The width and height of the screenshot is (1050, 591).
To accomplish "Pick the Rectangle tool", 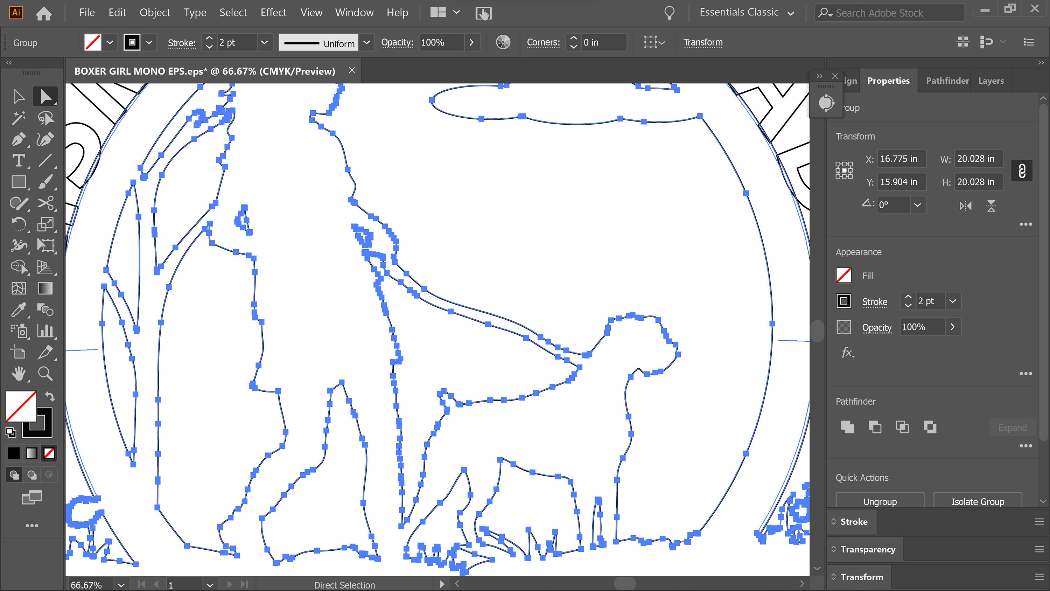I will 18,182.
